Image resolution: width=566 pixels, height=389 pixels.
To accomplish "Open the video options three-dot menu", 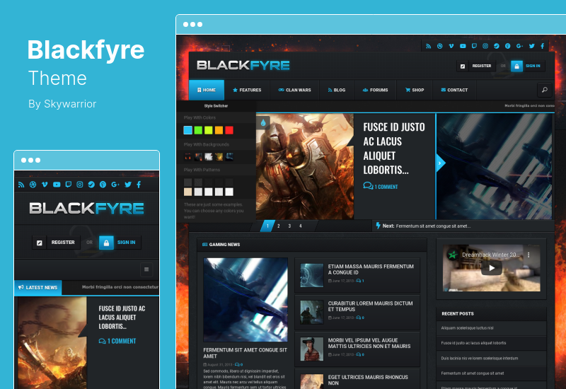I will coord(529,255).
